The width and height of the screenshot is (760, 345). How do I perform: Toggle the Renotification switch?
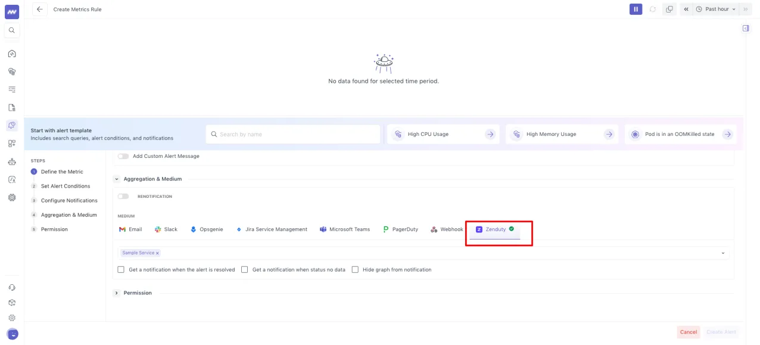[123, 196]
